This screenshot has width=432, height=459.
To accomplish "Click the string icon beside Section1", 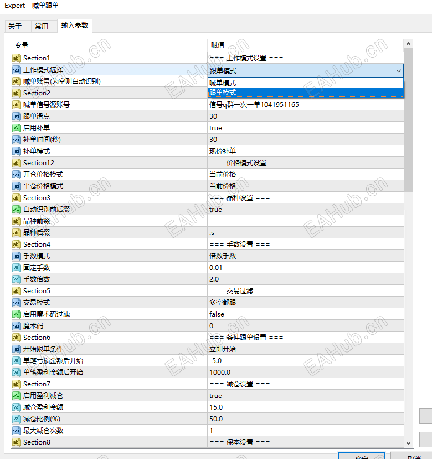I will point(17,58).
